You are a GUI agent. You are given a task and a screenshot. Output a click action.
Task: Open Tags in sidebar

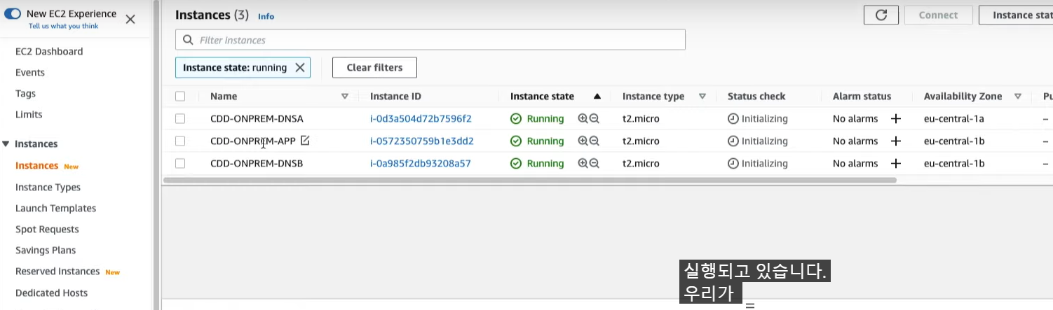click(x=25, y=93)
